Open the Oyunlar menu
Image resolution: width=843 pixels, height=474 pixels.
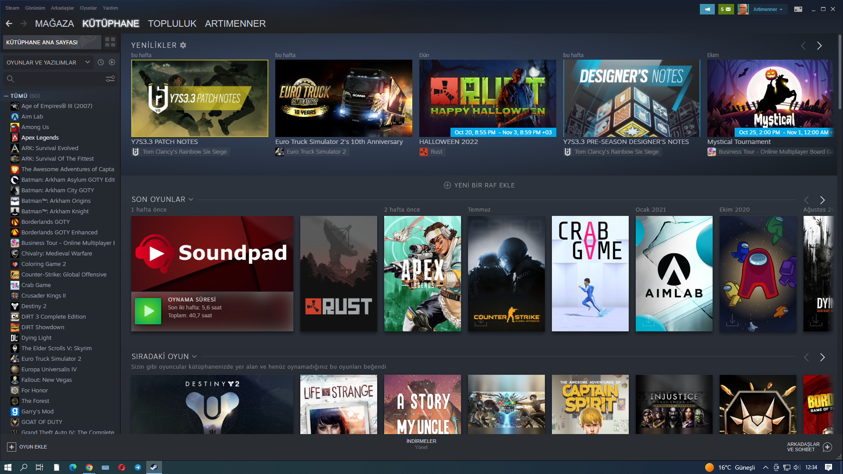pos(88,8)
